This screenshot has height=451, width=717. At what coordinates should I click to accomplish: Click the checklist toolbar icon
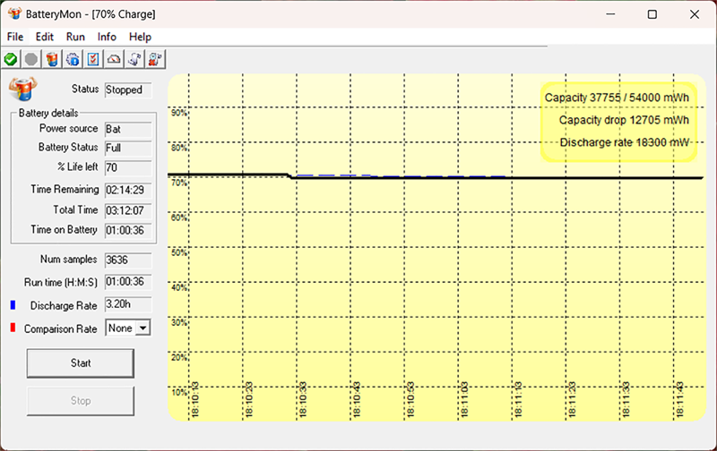coord(93,59)
